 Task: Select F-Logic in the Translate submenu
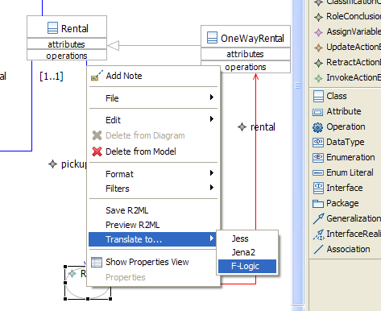tap(247, 266)
